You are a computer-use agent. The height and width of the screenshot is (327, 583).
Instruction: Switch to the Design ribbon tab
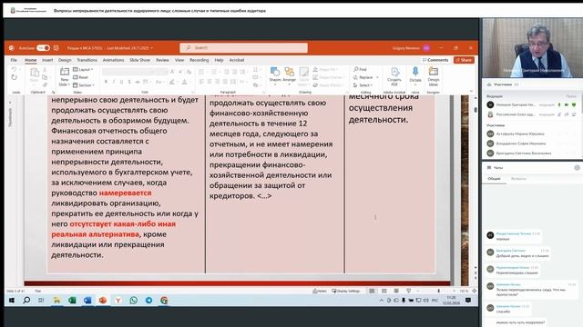pos(65,60)
